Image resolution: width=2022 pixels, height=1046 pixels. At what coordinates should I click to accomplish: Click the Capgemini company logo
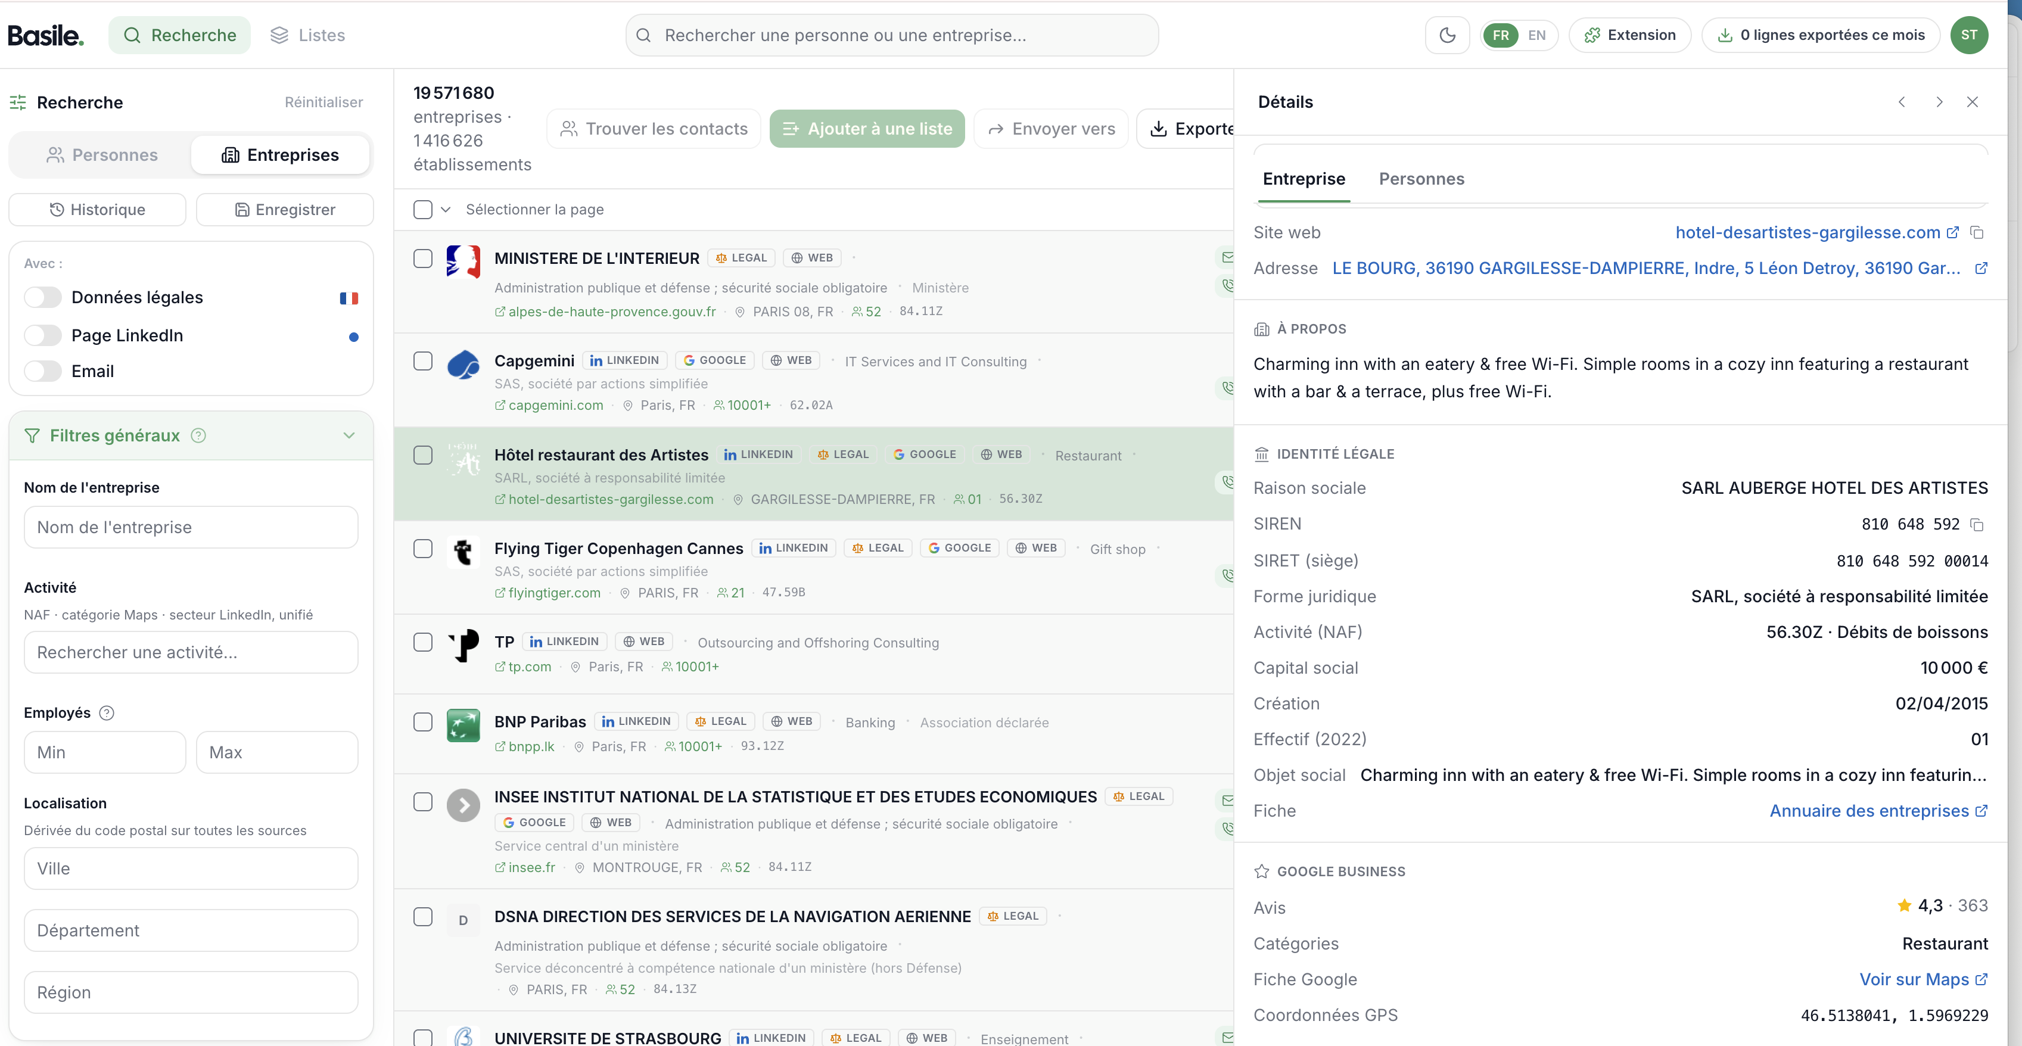pyautogui.click(x=463, y=365)
